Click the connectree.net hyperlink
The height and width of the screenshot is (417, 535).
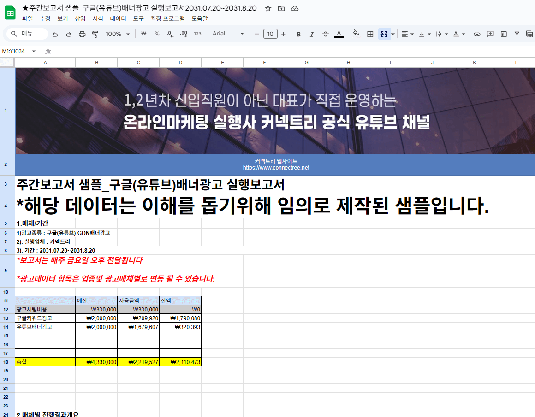coord(276,168)
